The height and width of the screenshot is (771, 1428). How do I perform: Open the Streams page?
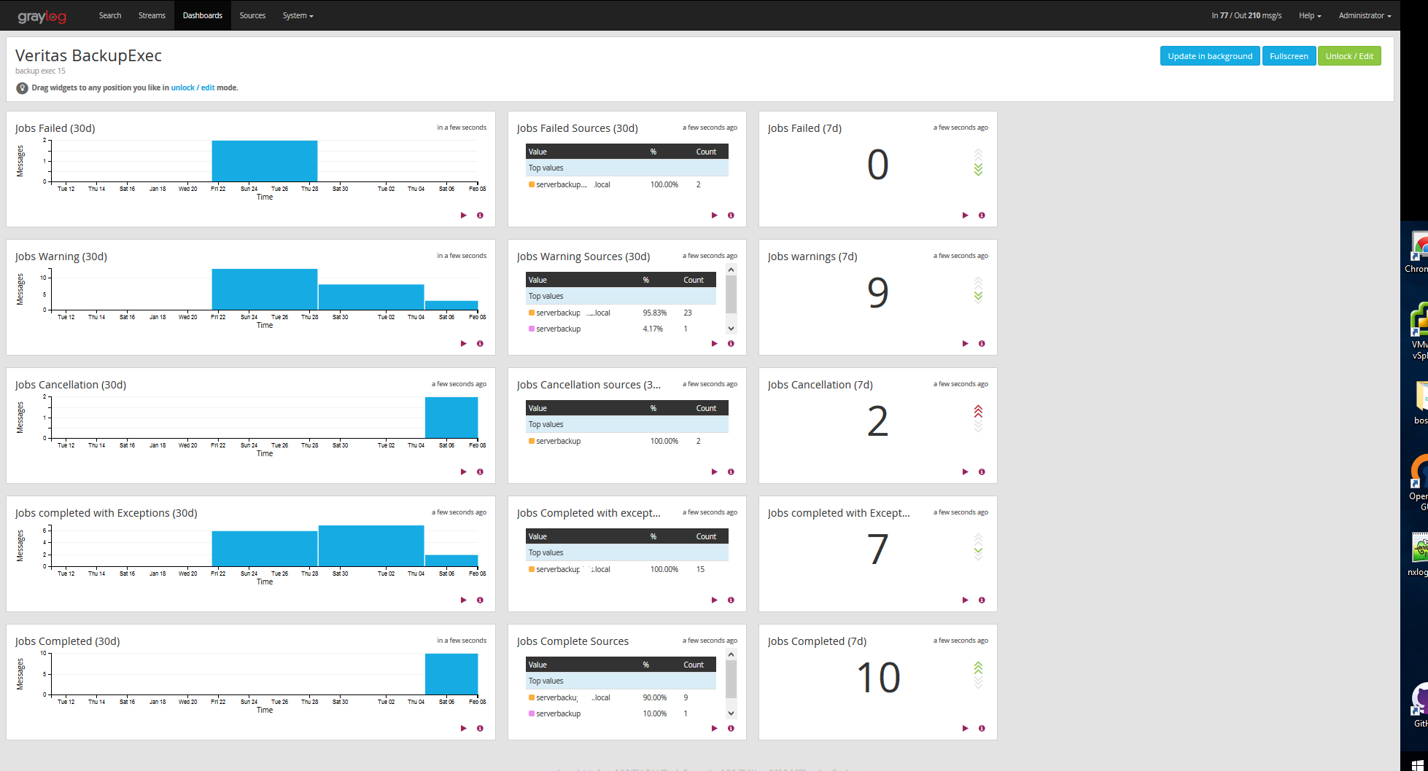(152, 15)
